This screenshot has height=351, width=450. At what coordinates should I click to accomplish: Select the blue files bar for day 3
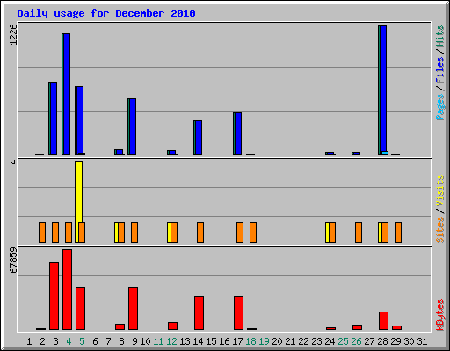pyautogui.click(x=54, y=118)
